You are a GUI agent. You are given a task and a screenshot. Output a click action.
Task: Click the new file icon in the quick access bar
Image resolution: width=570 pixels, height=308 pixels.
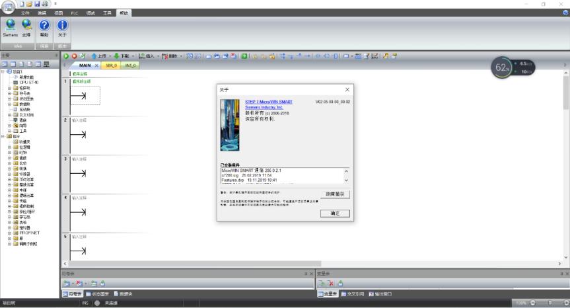pos(22,4)
